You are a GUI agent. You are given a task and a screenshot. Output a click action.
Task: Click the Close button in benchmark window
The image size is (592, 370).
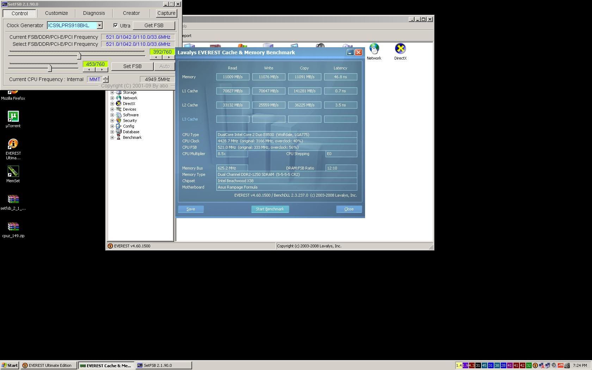[x=349, y=209]
